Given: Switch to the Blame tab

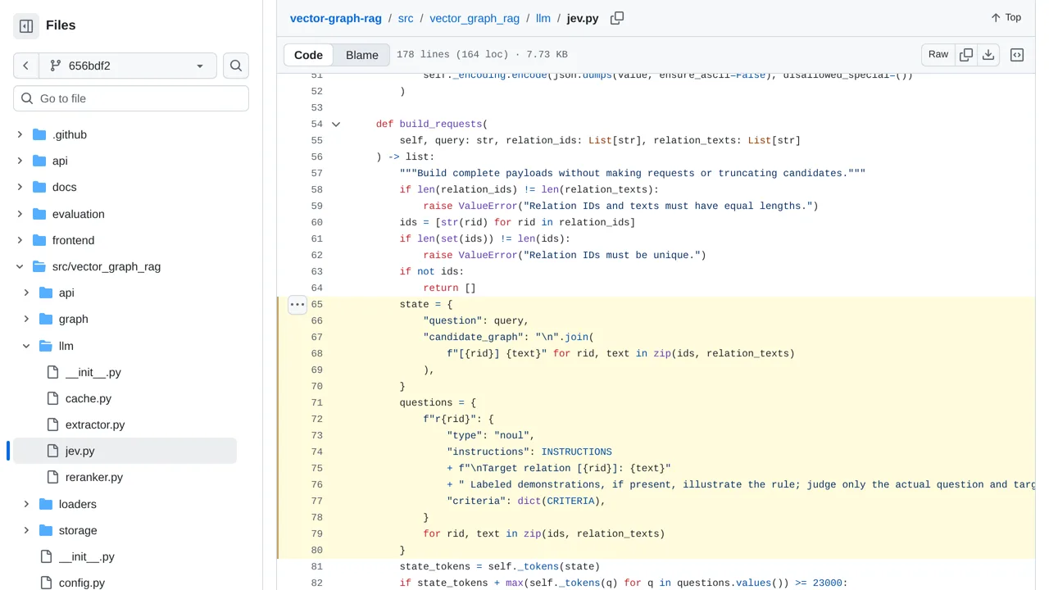Looking at the screenshot, I should point(362,55).
